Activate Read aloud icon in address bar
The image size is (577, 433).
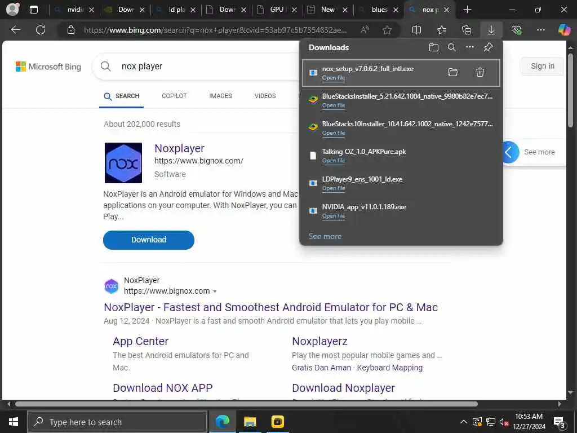pos(365,30)
